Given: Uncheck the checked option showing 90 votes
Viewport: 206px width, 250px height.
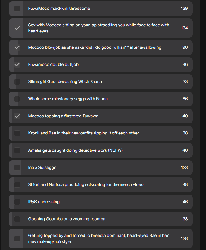Looking at the screenshot, I should point(17,47).
